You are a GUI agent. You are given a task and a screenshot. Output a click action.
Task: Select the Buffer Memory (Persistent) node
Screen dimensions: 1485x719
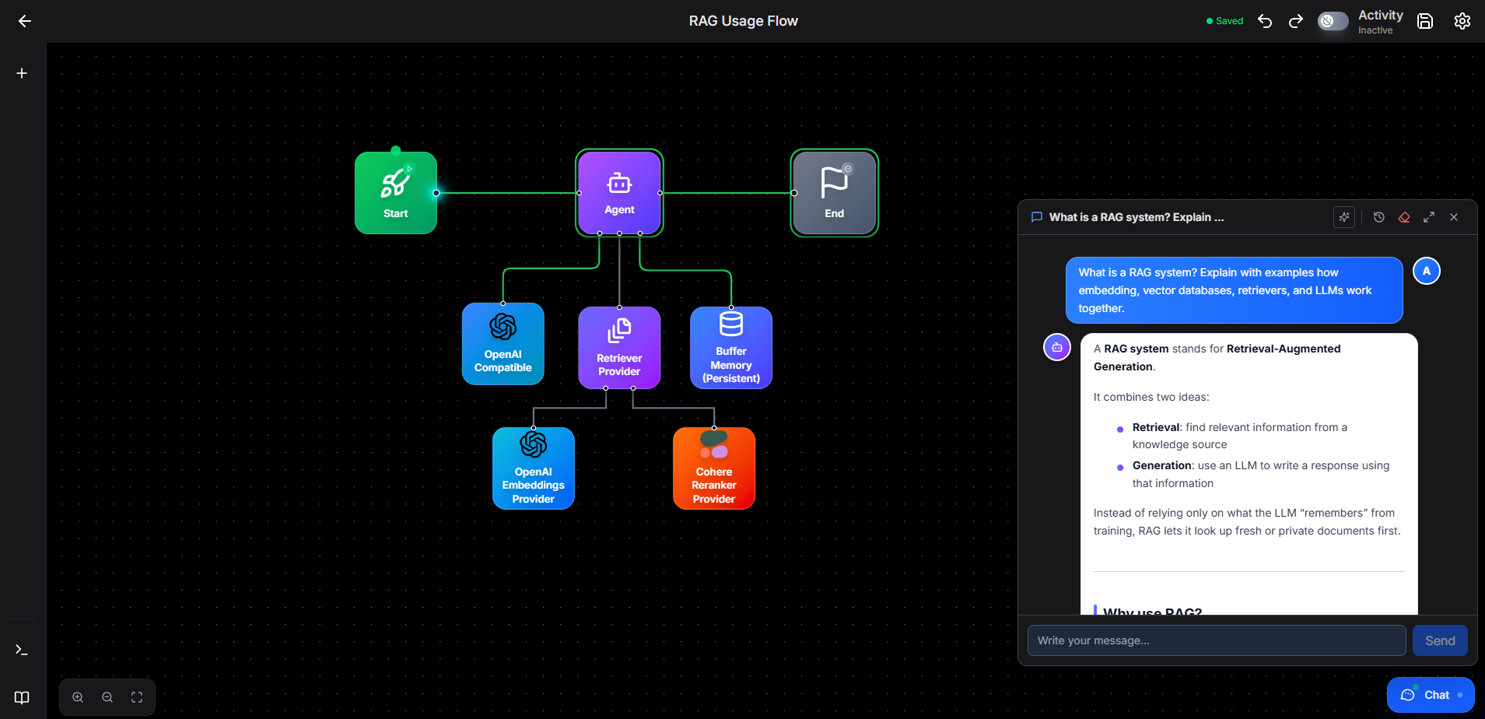[731, 348]
